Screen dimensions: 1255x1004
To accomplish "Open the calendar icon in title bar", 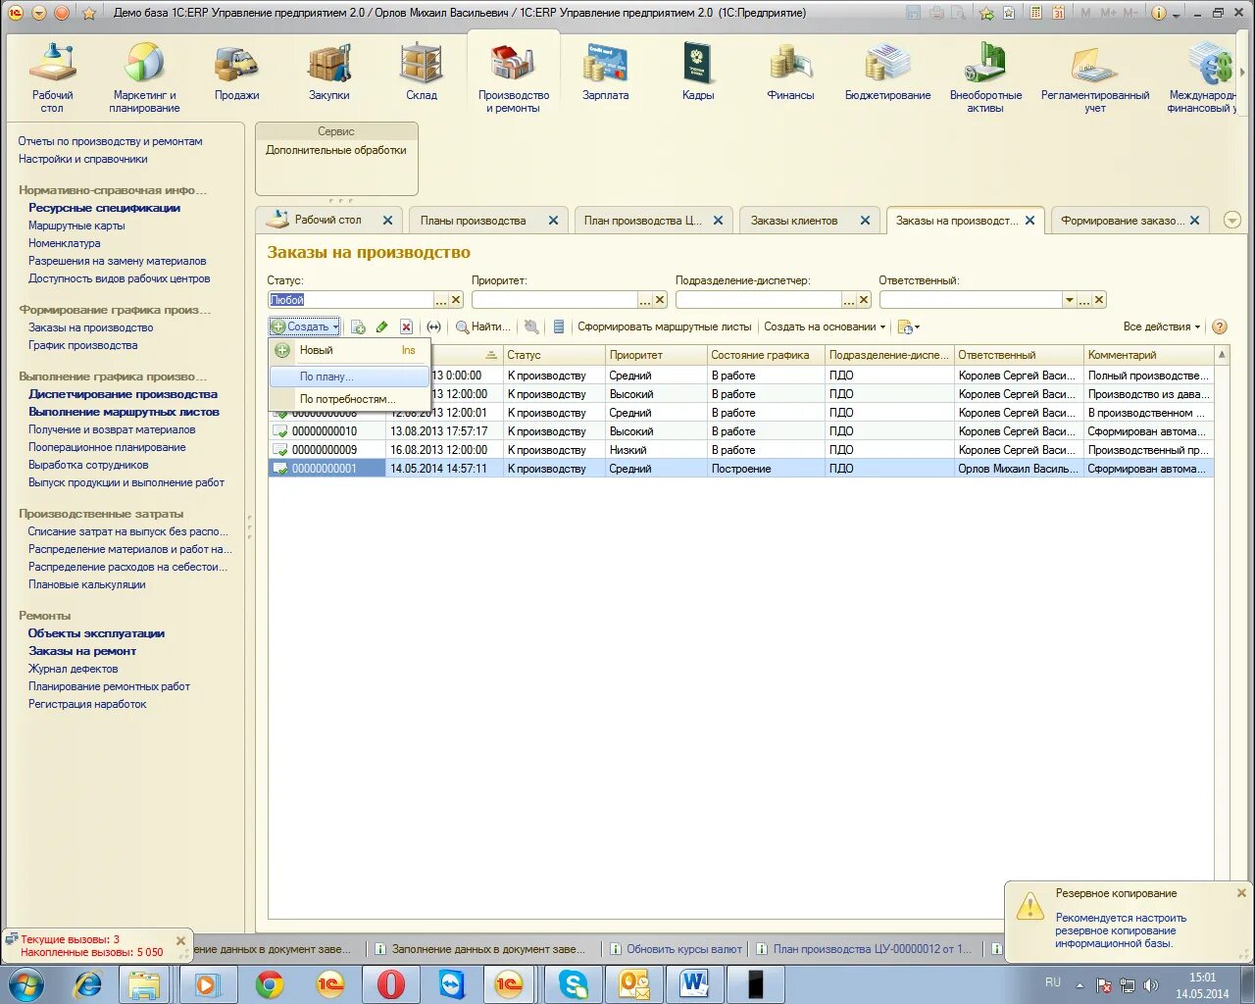I will tap(1058, 13).
